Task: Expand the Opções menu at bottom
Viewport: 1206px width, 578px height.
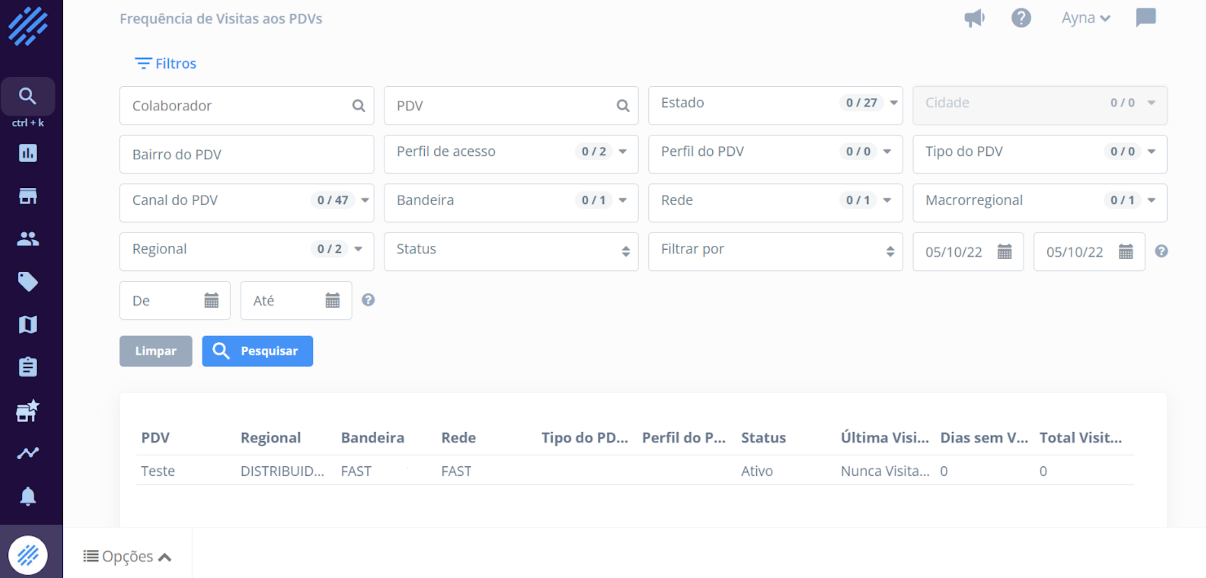Action: tap(127, 557)
